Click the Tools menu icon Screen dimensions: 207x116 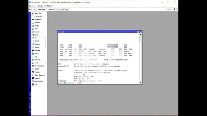(33, 63)
